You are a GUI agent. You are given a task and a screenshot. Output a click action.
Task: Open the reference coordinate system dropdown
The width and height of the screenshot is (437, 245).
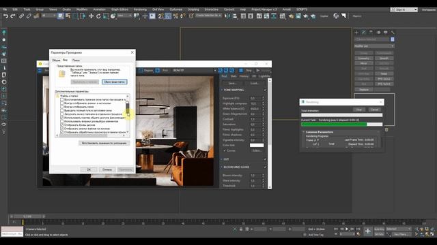click(x=124, y=16)
